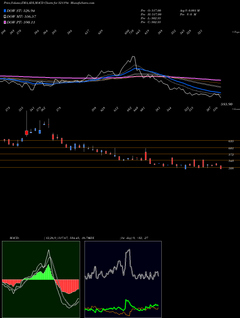This screenshot has height=318, width=240.
Task: Click the 'Pre L: 502.55' low value
Action: coord(151,18)
